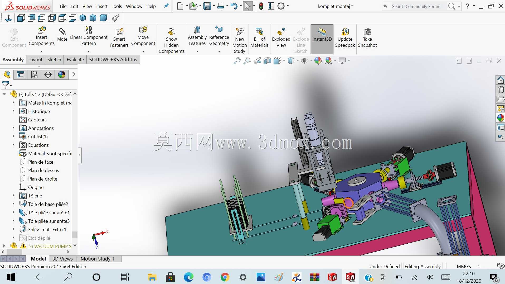Open Bill of Materials tool

coord(259,38)
